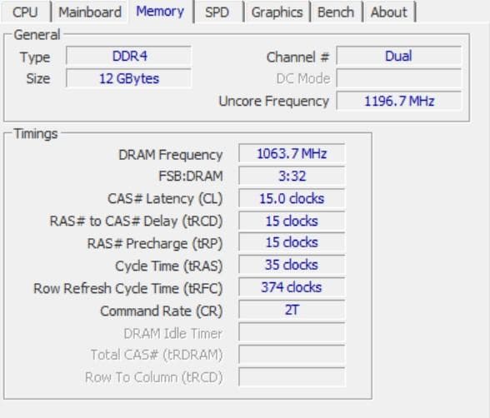Click the 12 GBytes size field

tap(128, 78)
